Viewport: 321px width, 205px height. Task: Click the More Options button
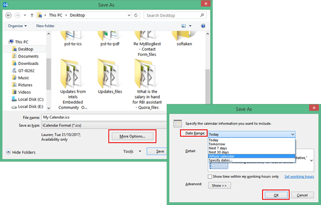click(x=132, y=136)
